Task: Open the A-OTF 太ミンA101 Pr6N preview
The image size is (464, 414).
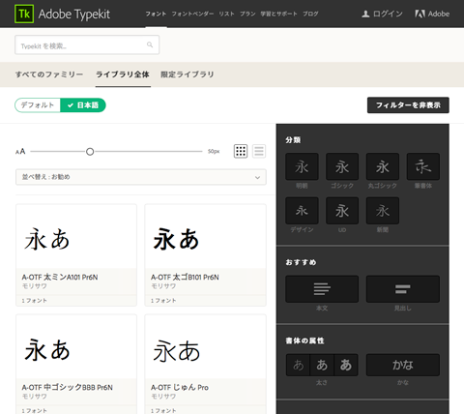Action: tap(76, 236)
